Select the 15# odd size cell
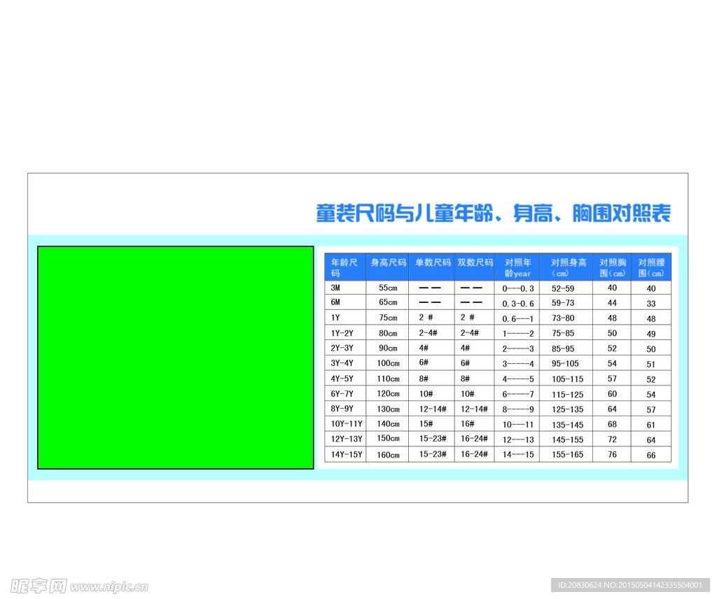Viewport: 717px width, 599px height. tap(427, 424)
